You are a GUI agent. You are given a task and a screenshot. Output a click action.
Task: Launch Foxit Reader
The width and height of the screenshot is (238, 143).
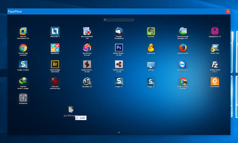click(x=215, y=81)
